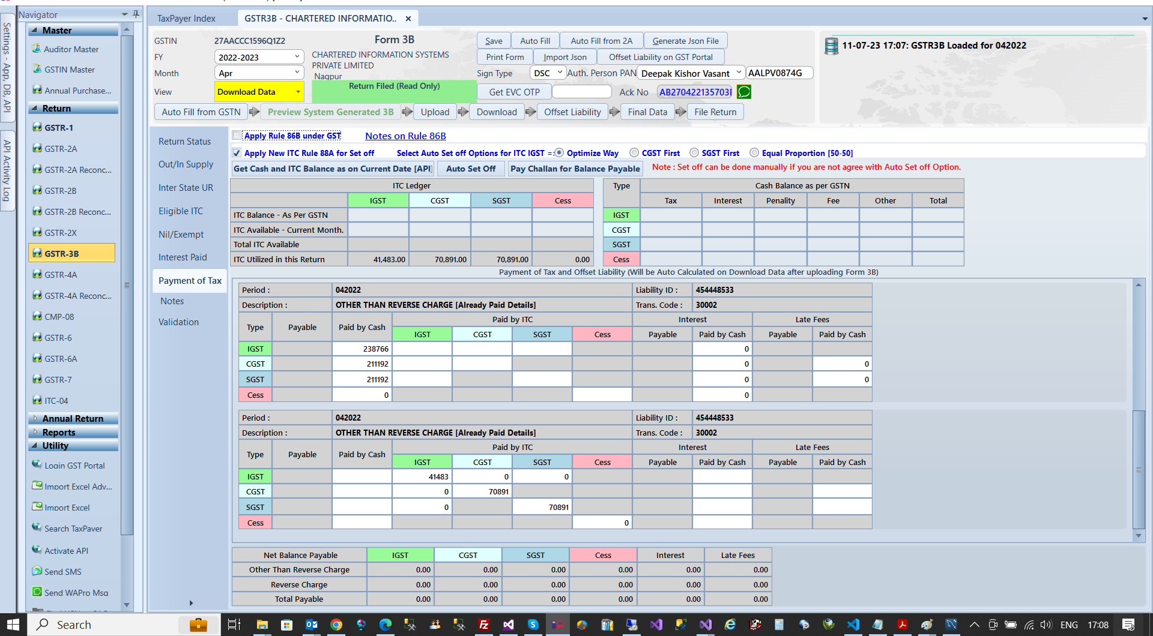Open Import Excel Advanced utility
Screen dimensions: 1153x636
pos(78,486)
